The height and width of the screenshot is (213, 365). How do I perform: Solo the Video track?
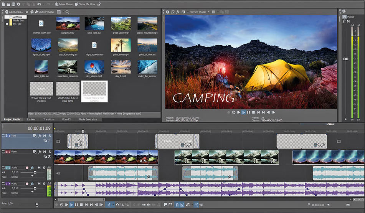pyautogui.click(x=50, y=152)
